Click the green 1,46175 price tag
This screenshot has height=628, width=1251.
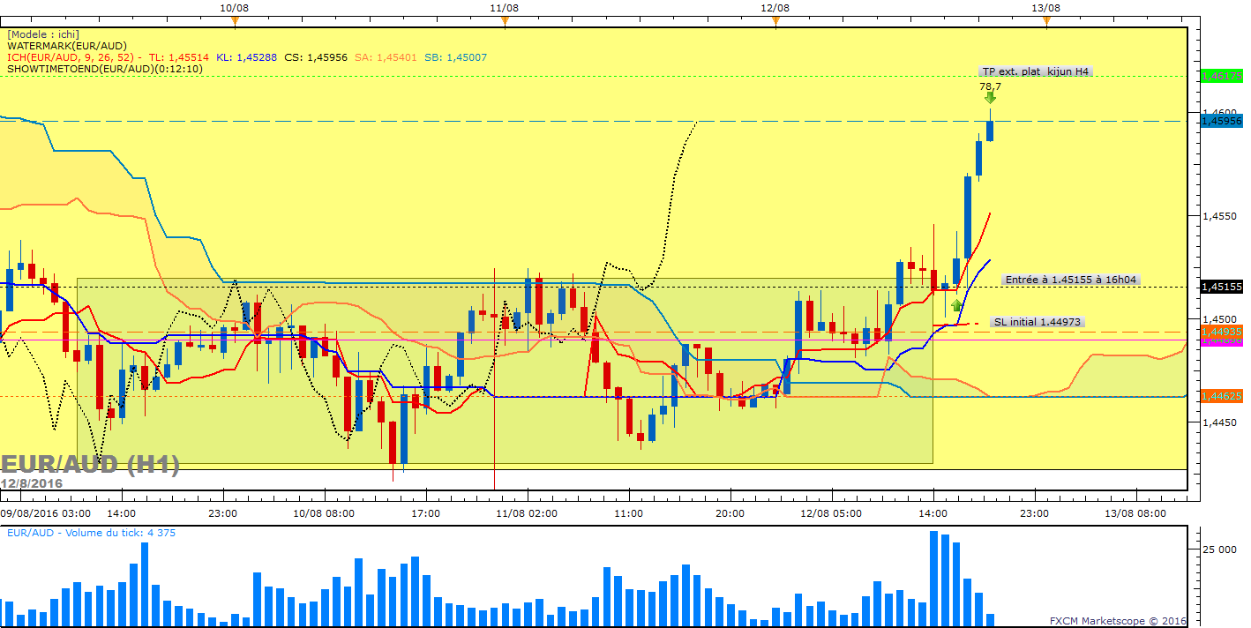click(1222, 77)
